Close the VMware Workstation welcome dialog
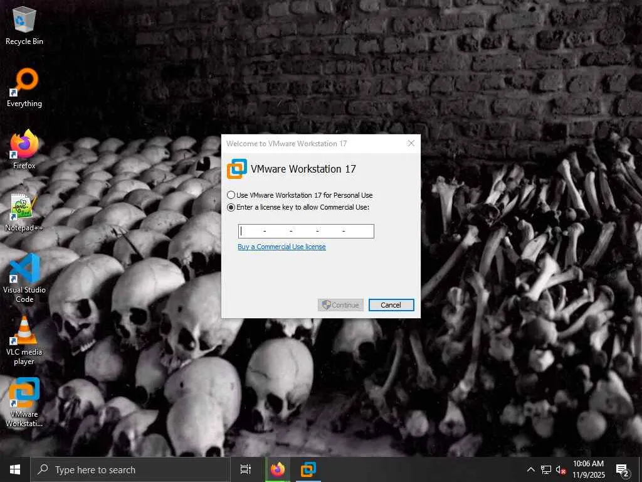642x482 pixels. (x=411, y=143)
